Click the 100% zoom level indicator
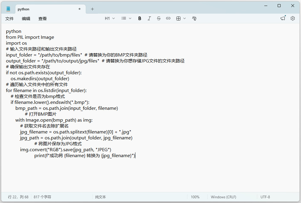 coord(195,197)
